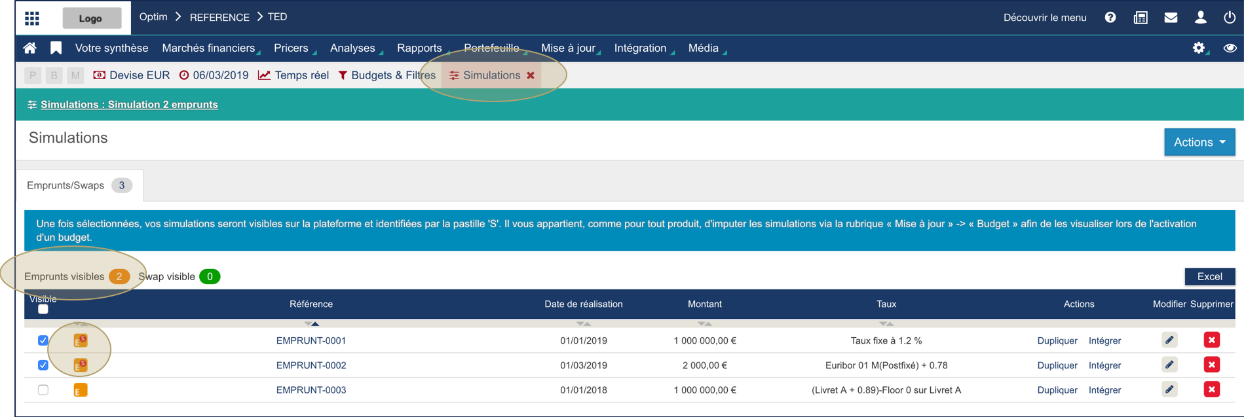Sort by Taux column arrows
Image resolution: width=1244 pixels, height=417 pixels.
click(886, 323)
